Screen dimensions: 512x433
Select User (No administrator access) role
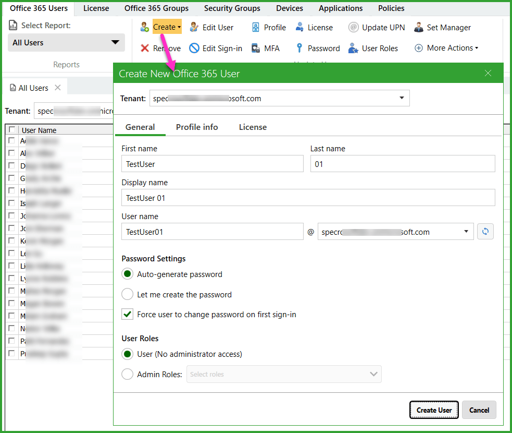point(127,354)
